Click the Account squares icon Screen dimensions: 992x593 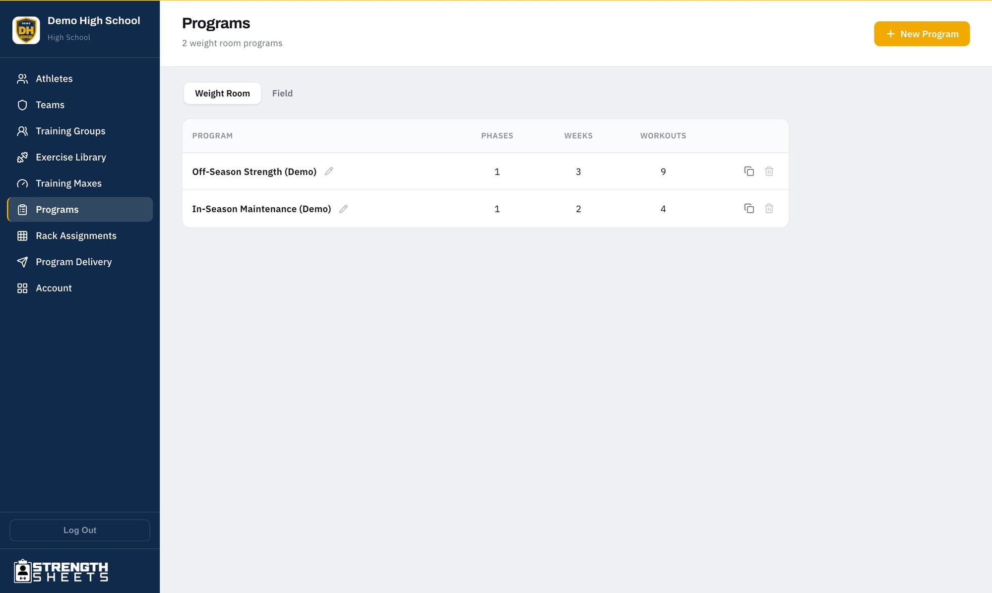coord(22,288)
